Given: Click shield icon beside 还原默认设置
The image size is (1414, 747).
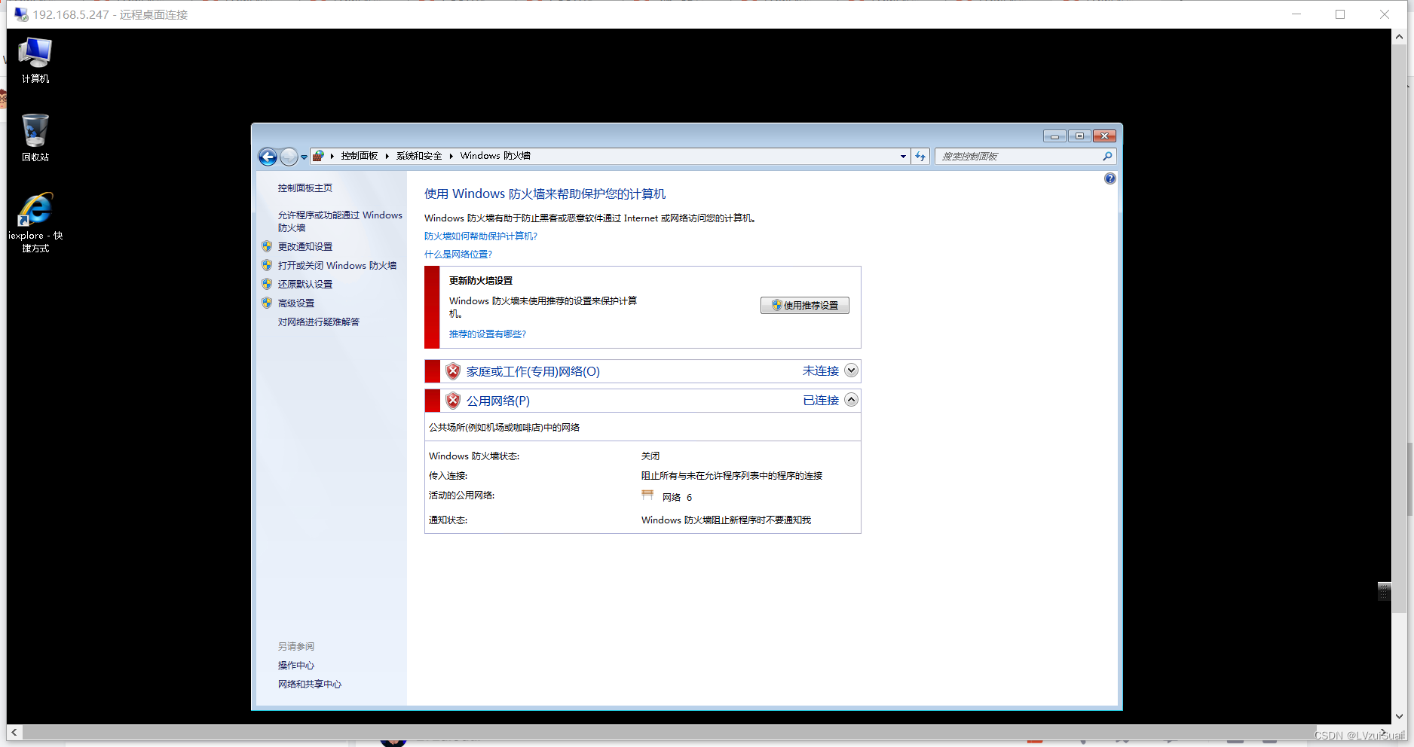Looking at the screenshot, I should coord(267,284).
